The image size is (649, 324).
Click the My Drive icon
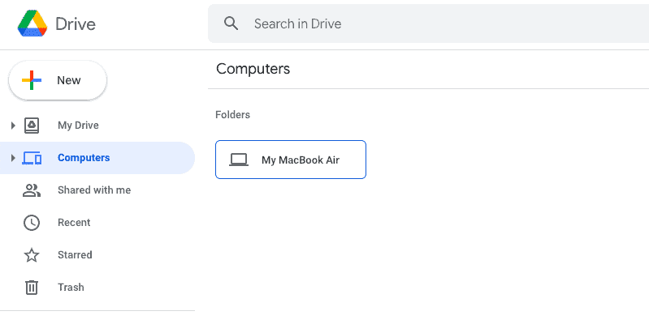click(x=32, y=125)
